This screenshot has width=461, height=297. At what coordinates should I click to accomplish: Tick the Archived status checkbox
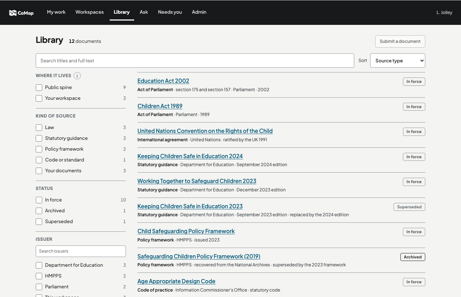click(39, 211)
